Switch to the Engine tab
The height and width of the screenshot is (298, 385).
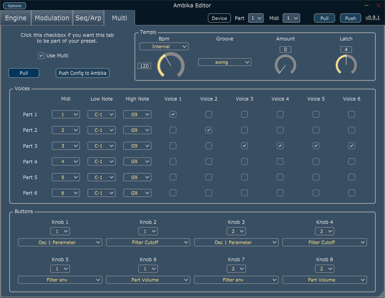click(x=16, y=18)
